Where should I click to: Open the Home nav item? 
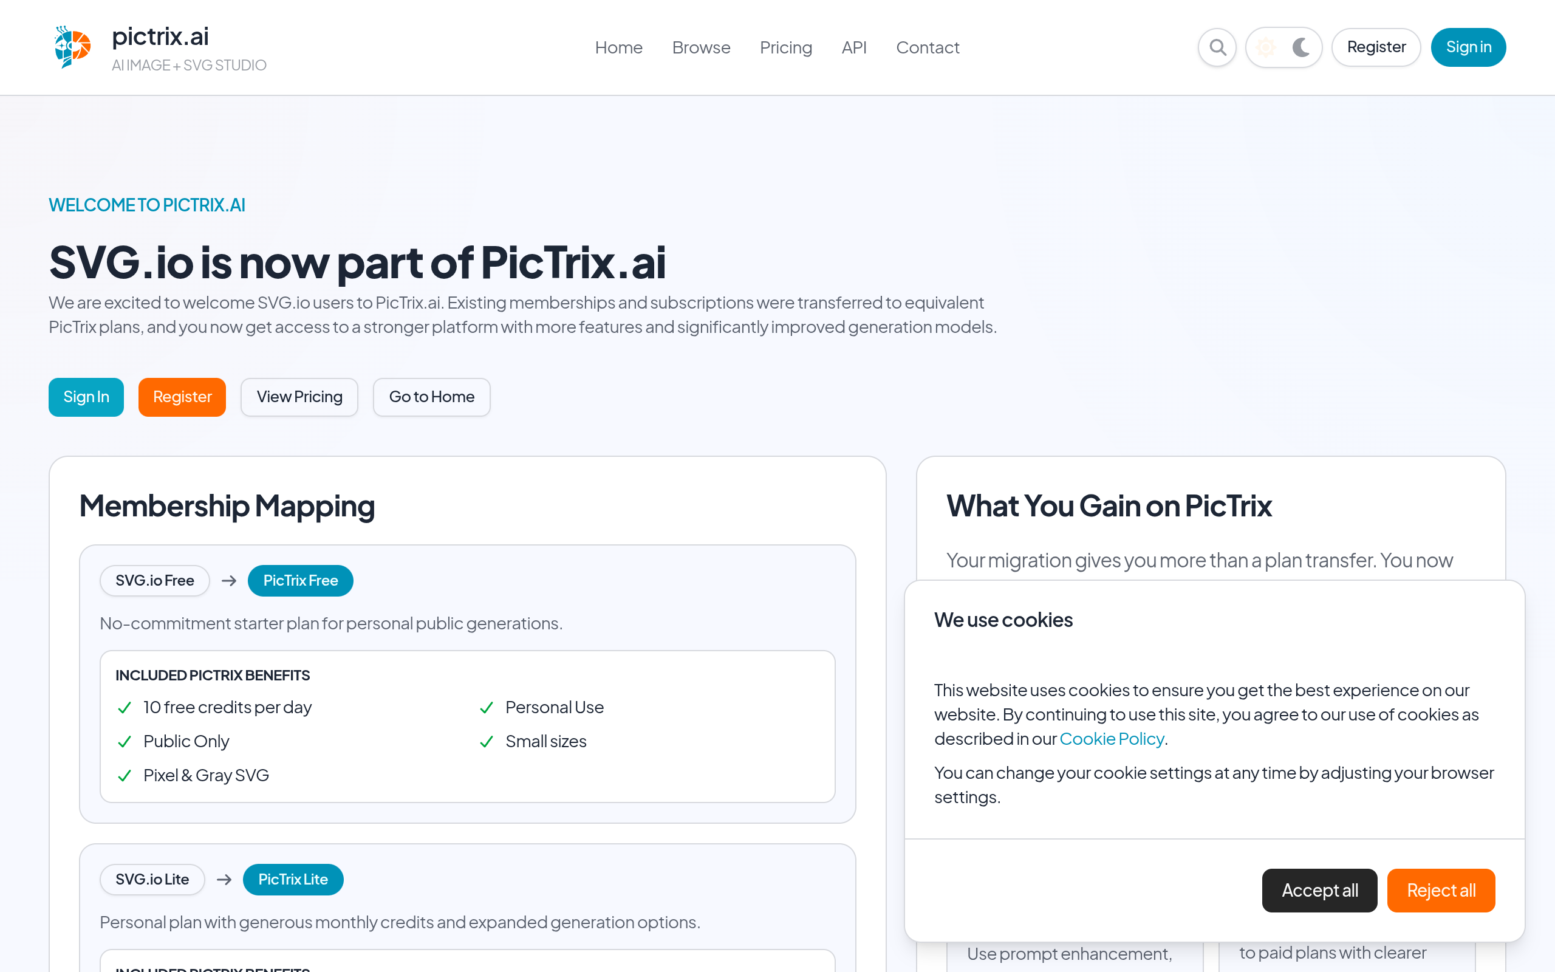coord(618,47)
